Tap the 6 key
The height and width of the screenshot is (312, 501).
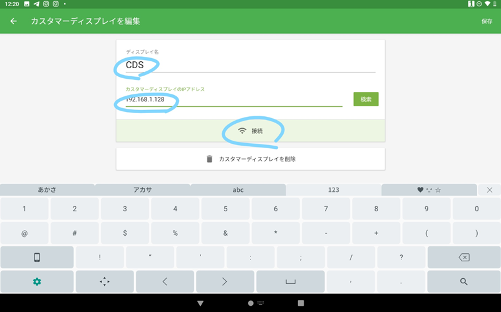[x=276, y=209]
